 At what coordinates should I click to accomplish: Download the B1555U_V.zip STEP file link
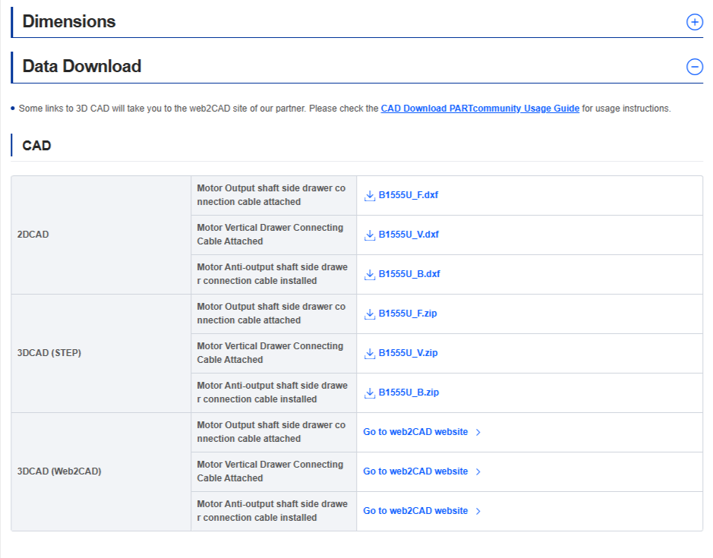click(408, 353)
